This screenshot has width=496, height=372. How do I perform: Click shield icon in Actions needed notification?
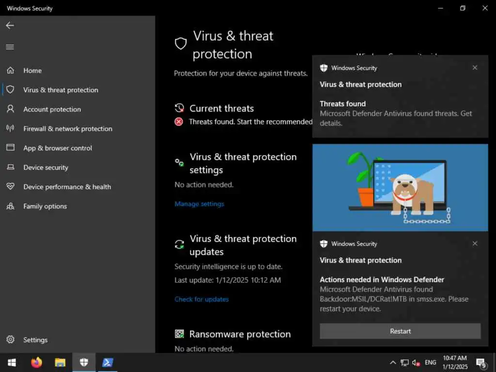coord(324,244)
